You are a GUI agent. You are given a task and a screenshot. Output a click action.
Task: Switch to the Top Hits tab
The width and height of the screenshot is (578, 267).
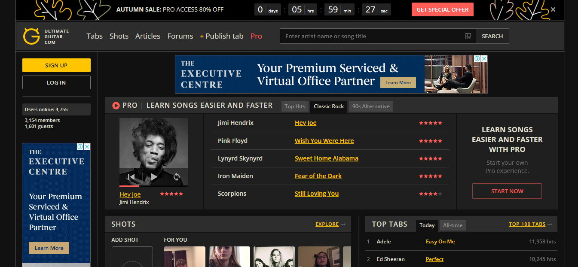click(x=295, y=106)
